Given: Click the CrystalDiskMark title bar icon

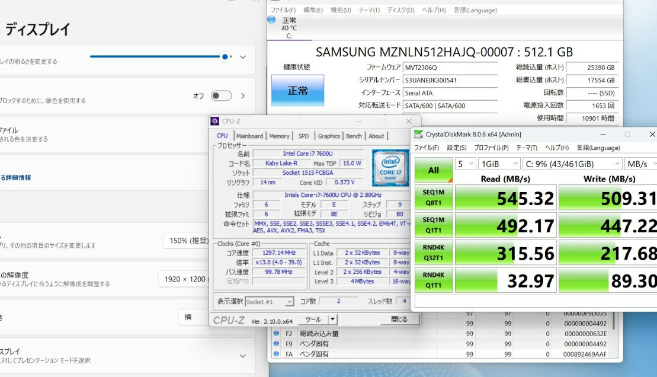Looking at the screenshot, I should coord(419,135).
